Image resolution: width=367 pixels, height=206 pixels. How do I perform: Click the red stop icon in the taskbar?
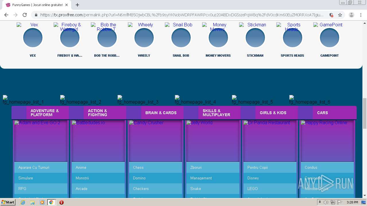click(61, 202)
